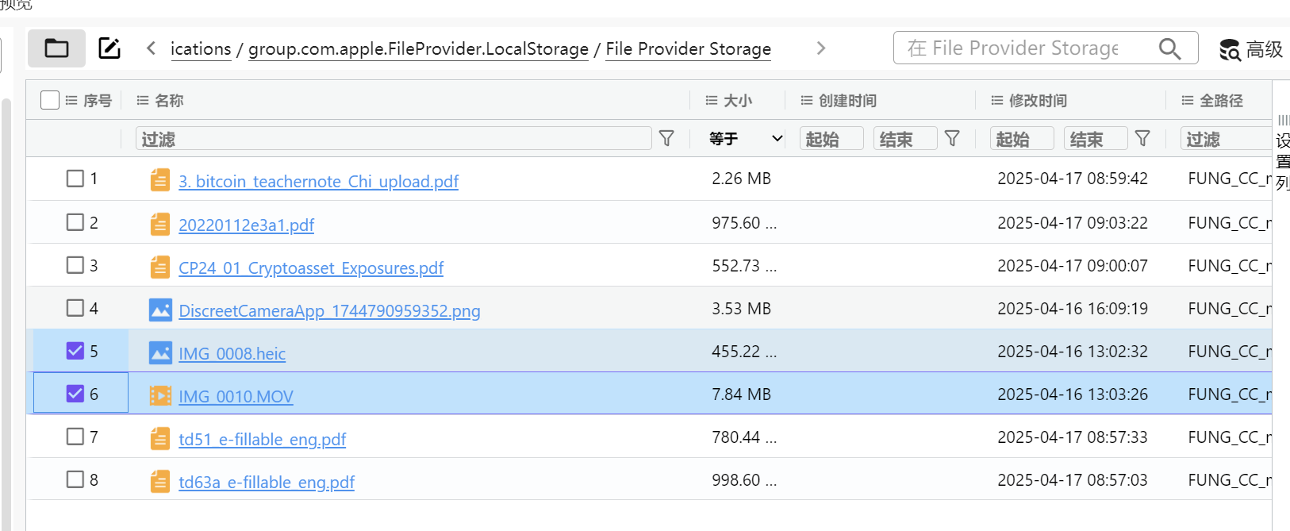Uncheck the checkbox for row 5
Viewport: 1290px width, 531px height.
click(75, 351)
